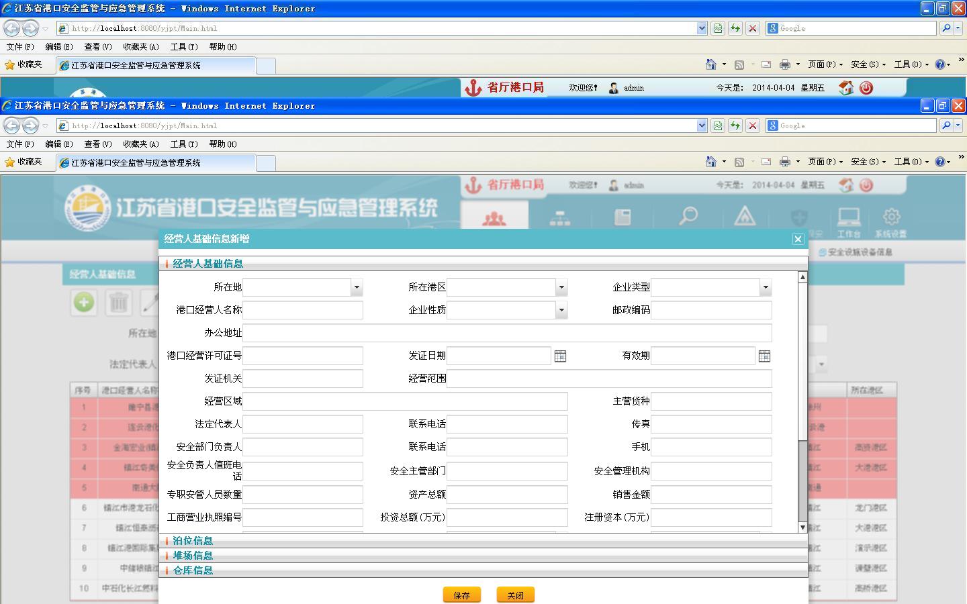Viewport: 967px width, 604px height.
Task: Expand the 所在港区 dropdown
Action: click(561, 287)
